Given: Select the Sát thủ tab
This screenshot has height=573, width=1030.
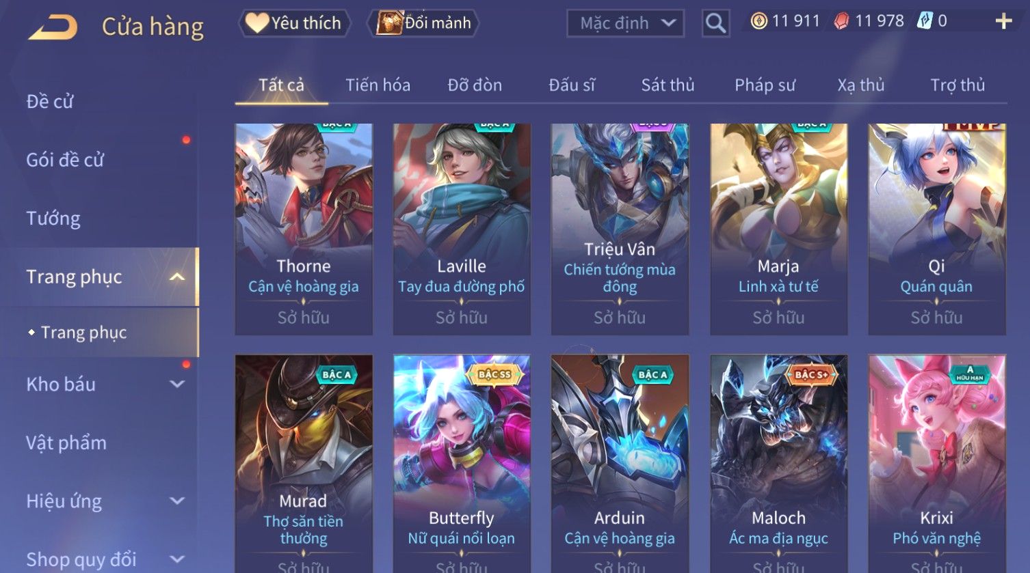Looking at the screenshot, I should (x=668, y=85).
